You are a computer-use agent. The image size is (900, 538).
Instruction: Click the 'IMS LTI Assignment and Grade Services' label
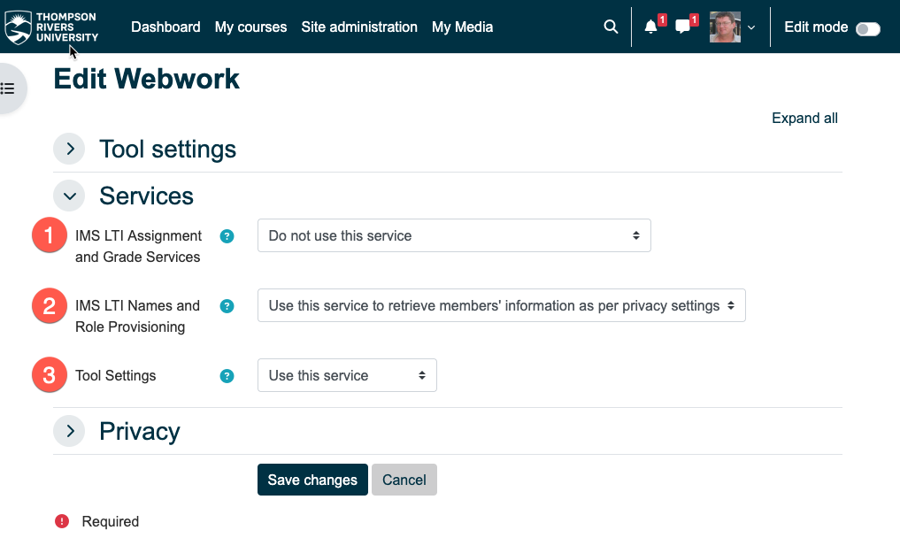click(x=138, y=246)
